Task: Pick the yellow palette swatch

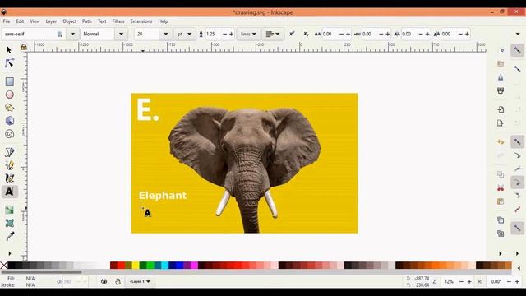Action: click(136, 266)
